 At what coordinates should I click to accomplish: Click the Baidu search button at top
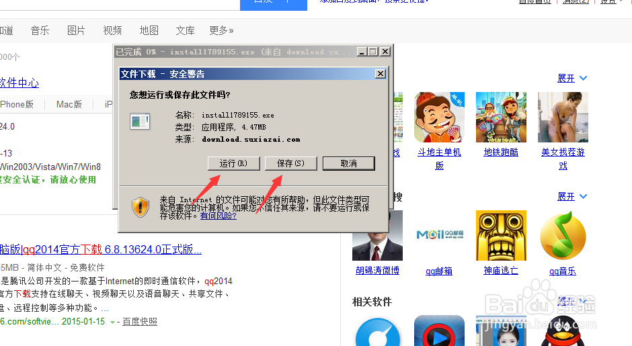pos(274,5)
